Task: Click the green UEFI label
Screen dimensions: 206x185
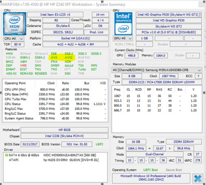Action: click(99, 144)
